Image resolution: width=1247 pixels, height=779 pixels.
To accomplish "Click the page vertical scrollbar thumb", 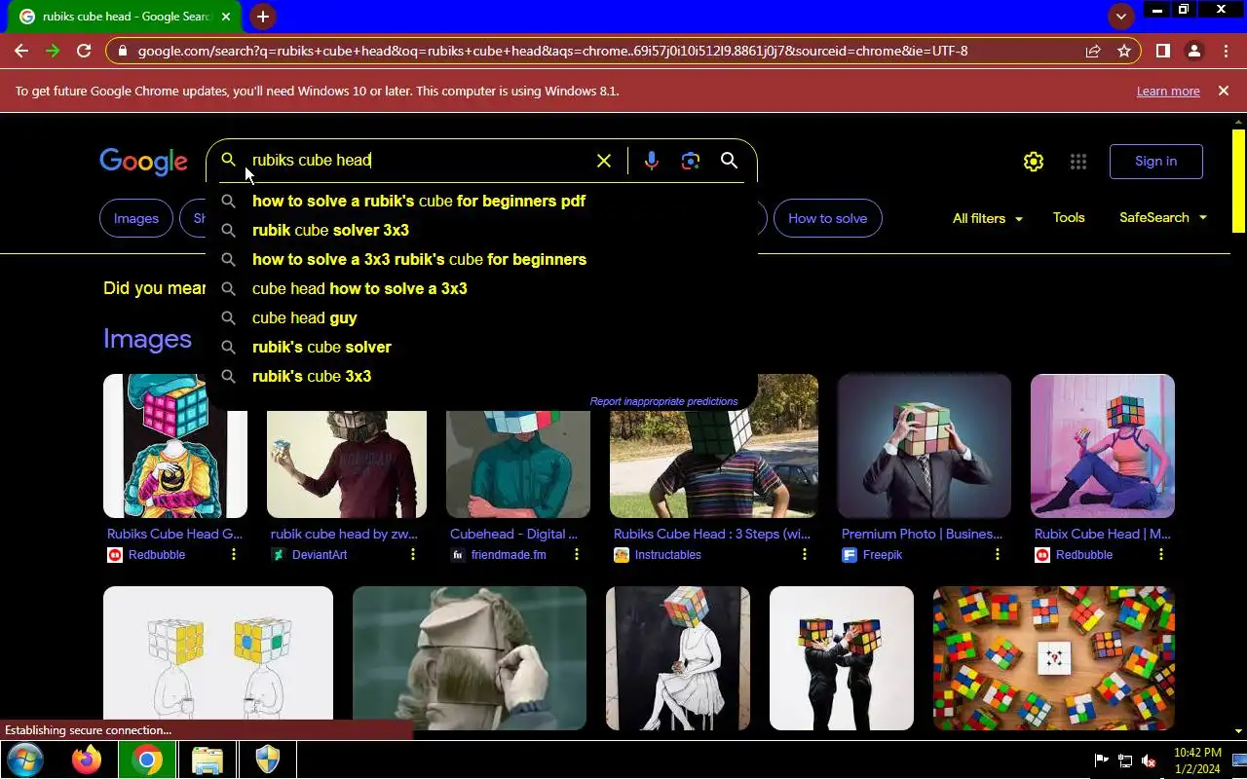I will click(1239, 180).
